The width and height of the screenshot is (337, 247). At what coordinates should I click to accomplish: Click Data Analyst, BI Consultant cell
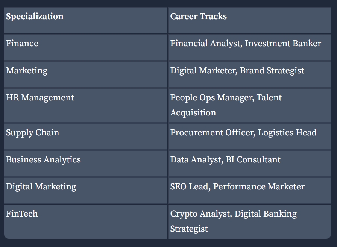249,164
